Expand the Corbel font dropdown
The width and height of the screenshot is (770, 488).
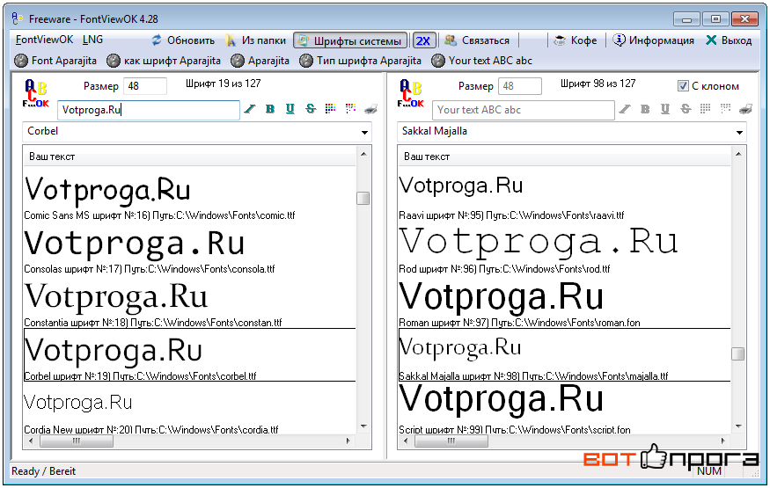point(364,132)
